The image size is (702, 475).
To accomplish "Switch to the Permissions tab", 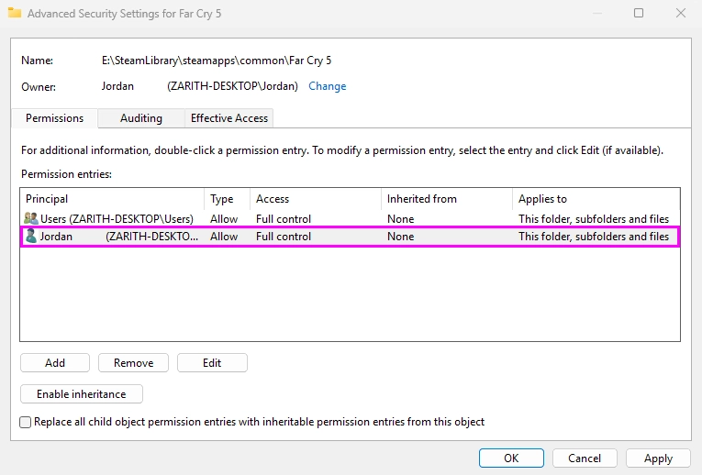I will (55, 118).
